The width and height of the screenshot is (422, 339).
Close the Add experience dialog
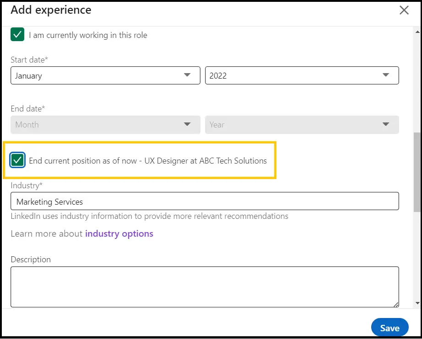pos(404,11)
